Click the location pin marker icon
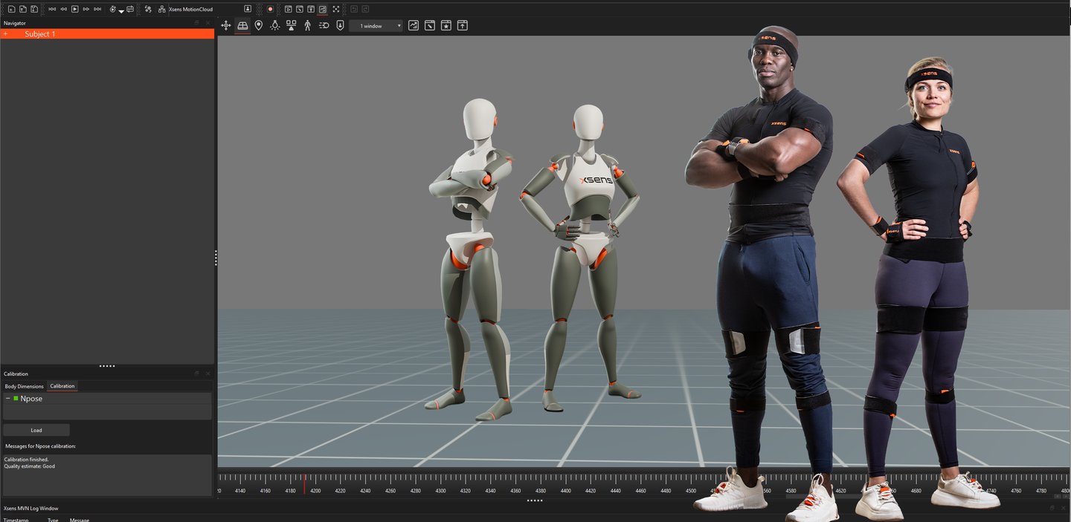Viewport: 1071px width, 522px height. [x=258, y=25]
